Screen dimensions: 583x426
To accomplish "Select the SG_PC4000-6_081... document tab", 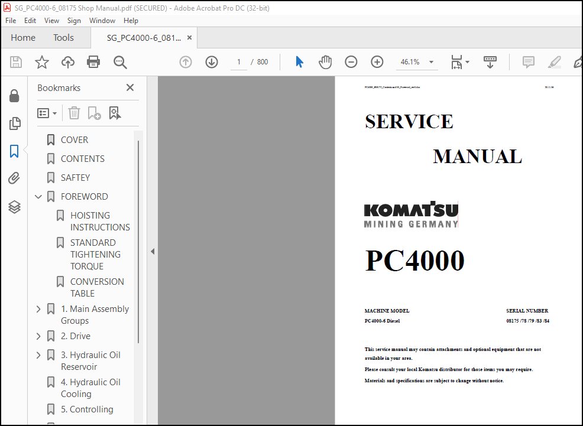I will [144, 38].
